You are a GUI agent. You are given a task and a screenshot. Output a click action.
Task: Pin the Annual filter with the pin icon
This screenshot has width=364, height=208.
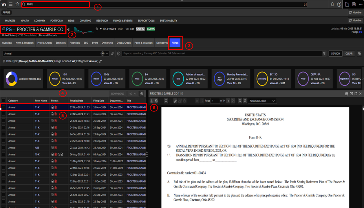(112, 53)
